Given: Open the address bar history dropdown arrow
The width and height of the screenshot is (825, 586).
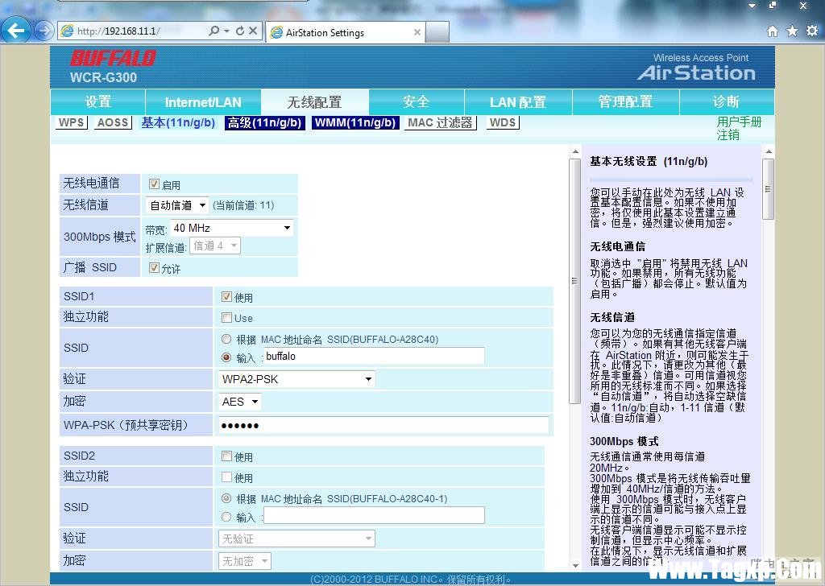Looking at the screenshot, I should click(x=226, y=31).
